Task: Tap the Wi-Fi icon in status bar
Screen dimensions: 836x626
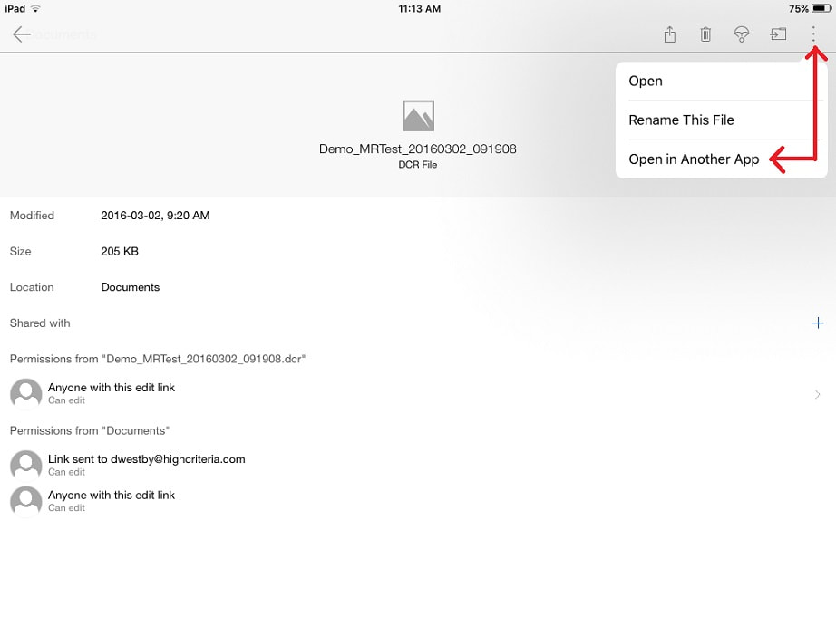Action: click(35, 8)
